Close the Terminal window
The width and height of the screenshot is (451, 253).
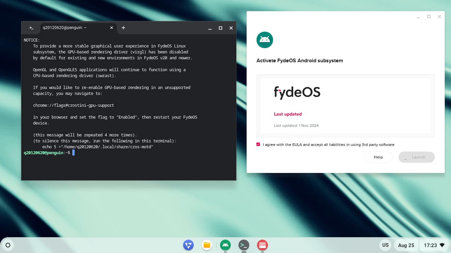tap(231, 28)
